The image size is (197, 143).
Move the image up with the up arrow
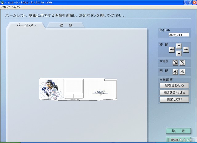[x=179, y=46]
